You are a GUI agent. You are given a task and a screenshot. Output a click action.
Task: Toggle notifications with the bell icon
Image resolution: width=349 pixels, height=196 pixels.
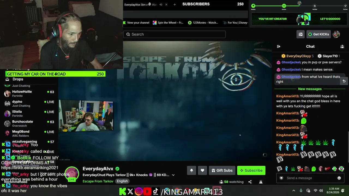(x=191, y=170)
